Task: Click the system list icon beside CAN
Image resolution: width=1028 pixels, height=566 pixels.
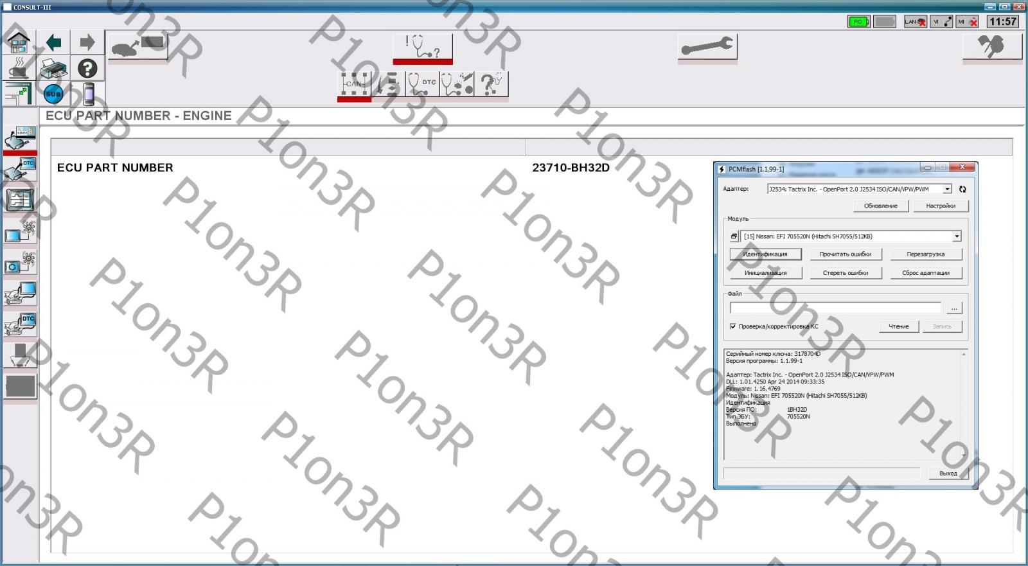Action: point(388,84)
